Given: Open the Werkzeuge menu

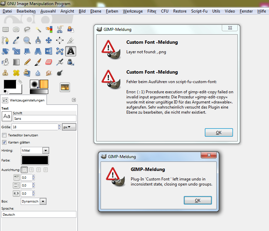Looking at the screenshot, I should pyautogui.click(x=133, y=11).
